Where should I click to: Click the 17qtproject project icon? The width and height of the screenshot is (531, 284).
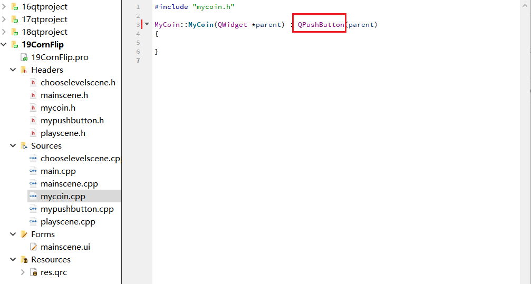(15, 19)
